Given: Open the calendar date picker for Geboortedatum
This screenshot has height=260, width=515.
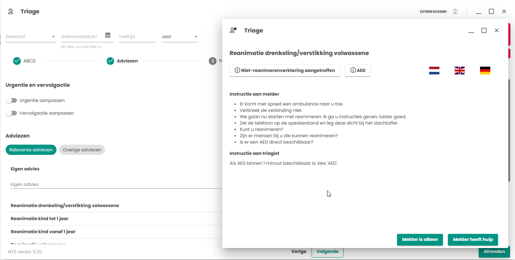Looking at the screenshot, I should [x=108, y=35].
